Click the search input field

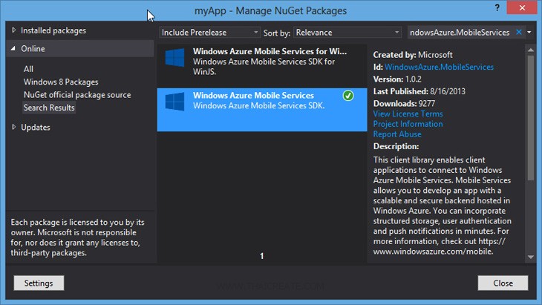click(x=461, y=33)
